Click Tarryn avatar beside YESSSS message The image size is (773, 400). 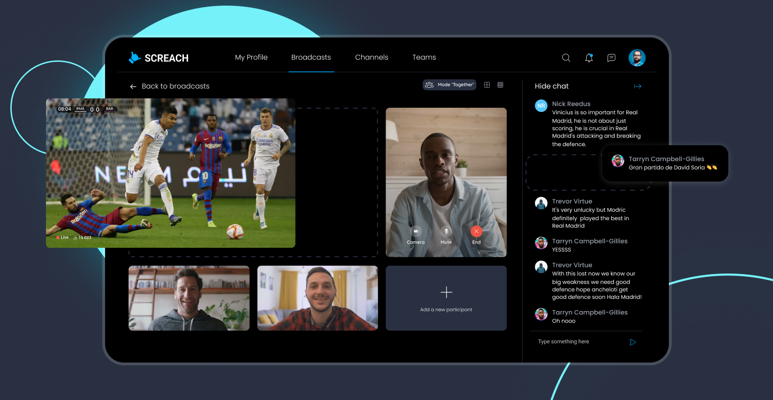(x=541, y=243)
